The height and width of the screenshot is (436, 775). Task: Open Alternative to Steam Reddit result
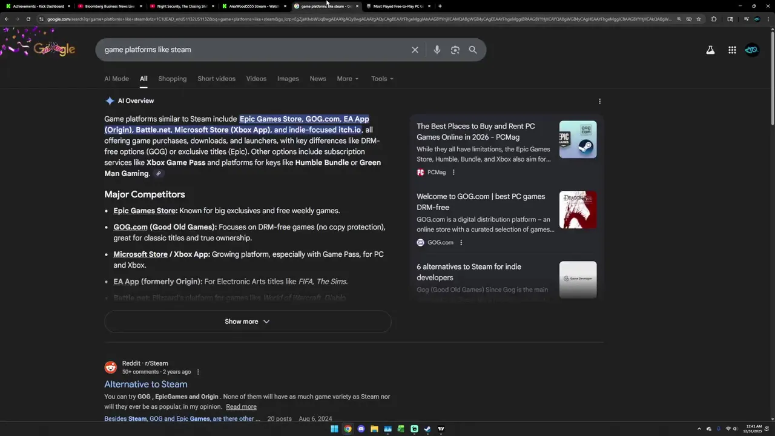pyautogui.click(x=145, y=384)
